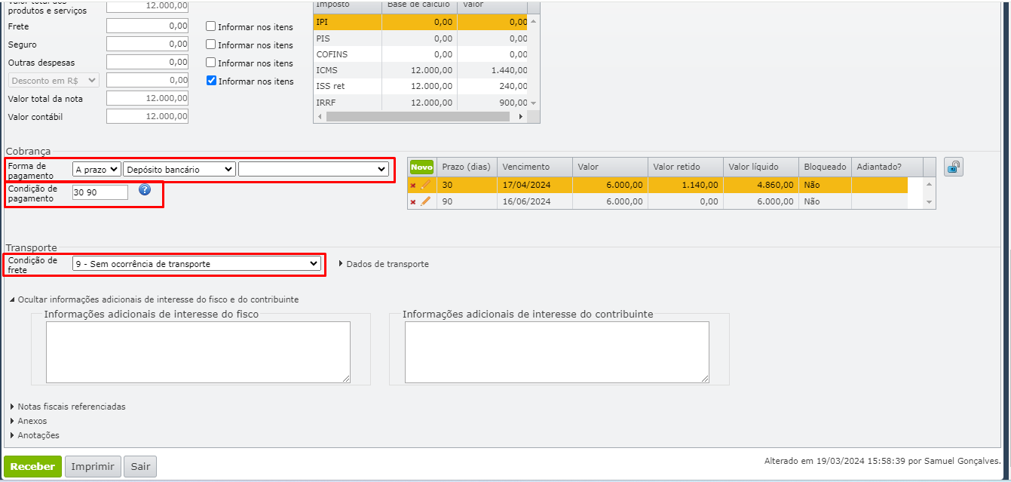Select the IRRF tax row

pyautogui.click(x=420, y=103)
